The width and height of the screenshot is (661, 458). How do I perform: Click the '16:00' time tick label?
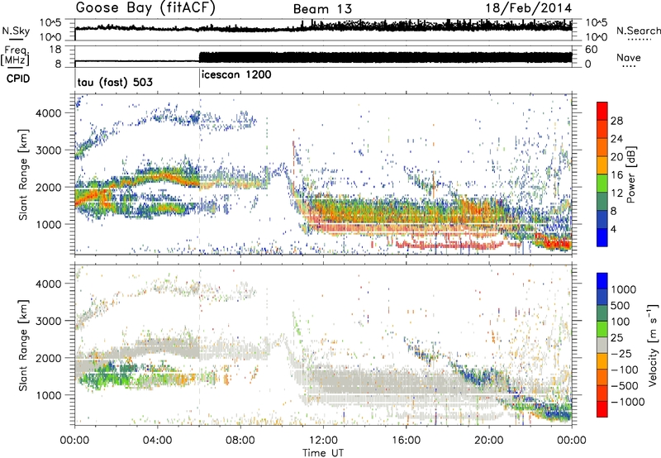pos(406,441)
